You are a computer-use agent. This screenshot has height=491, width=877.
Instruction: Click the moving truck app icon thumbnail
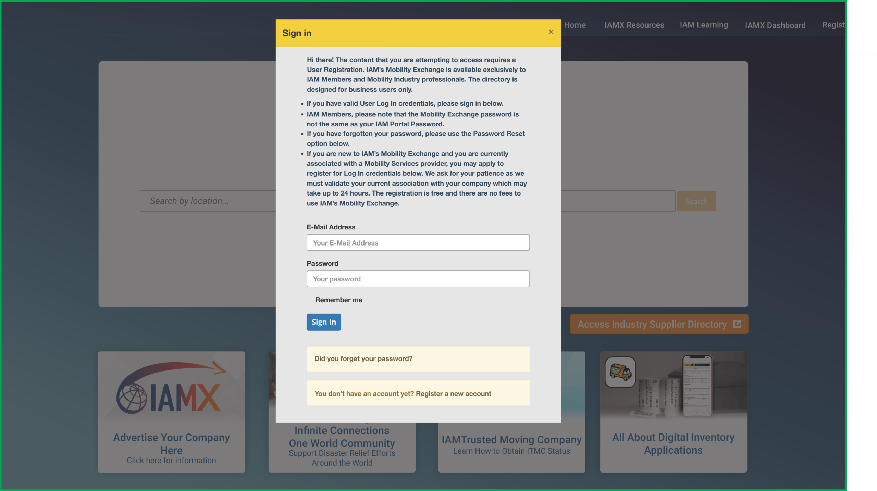(620, 372)
